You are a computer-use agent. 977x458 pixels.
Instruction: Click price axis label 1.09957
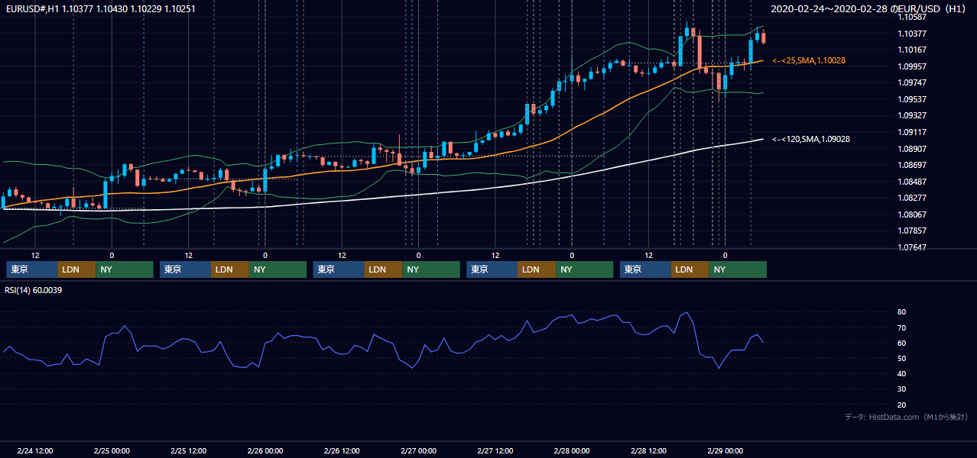[912, 66]
